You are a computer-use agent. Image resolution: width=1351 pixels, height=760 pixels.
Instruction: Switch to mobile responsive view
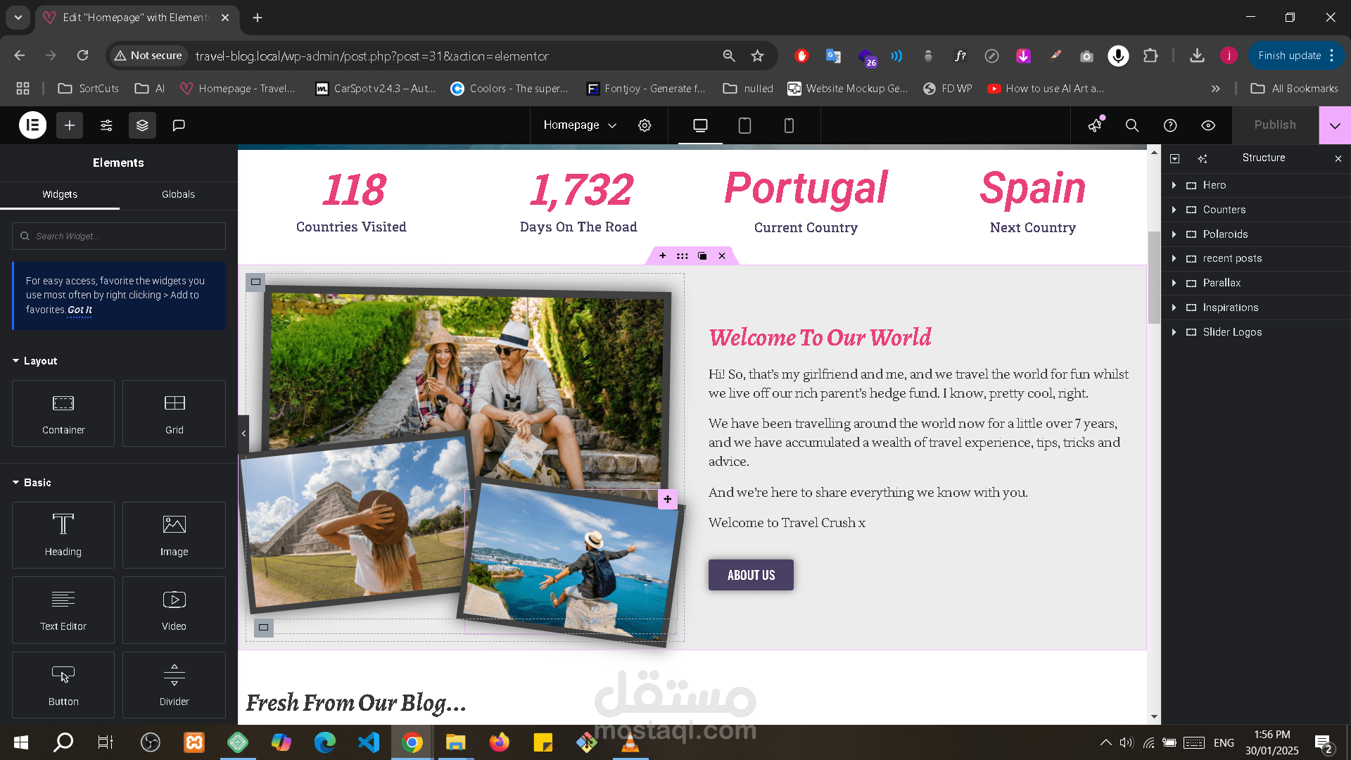(789, 125)
